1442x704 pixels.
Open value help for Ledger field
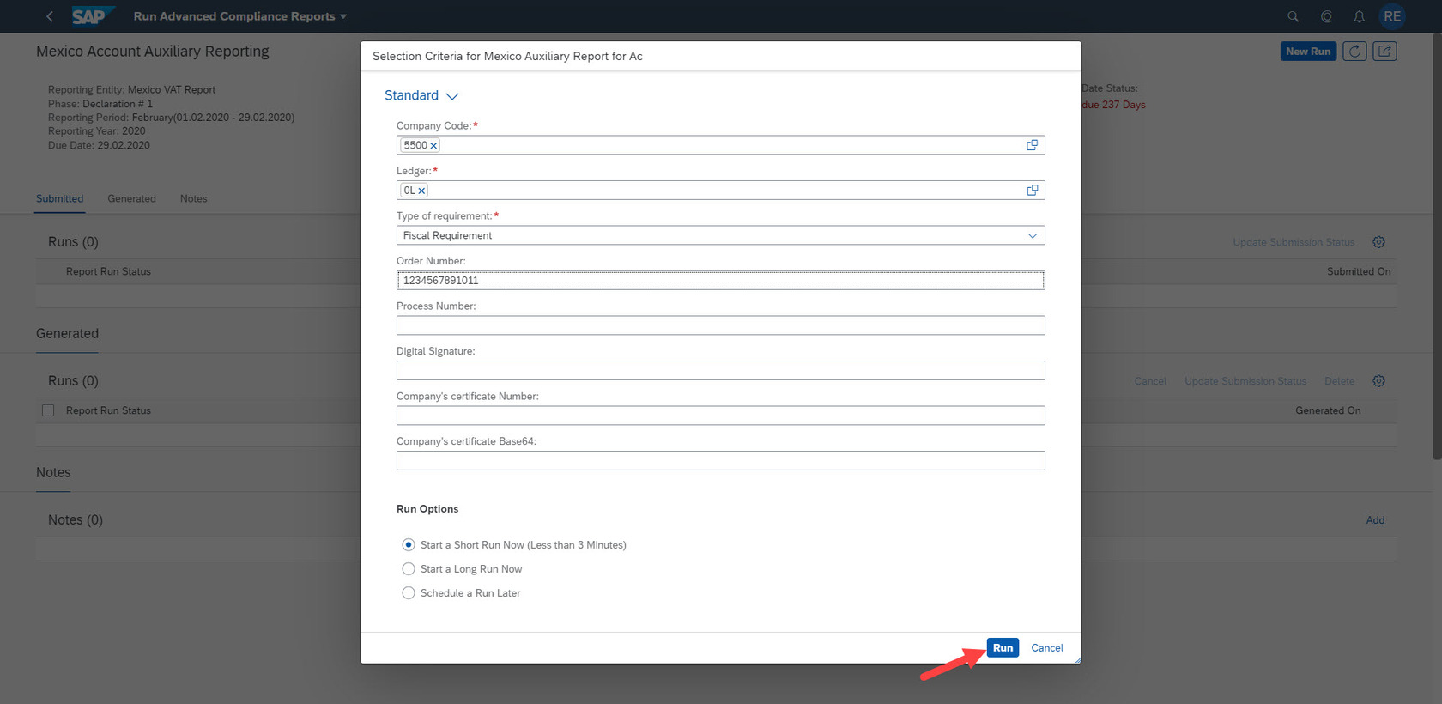tap(1032, 191)
